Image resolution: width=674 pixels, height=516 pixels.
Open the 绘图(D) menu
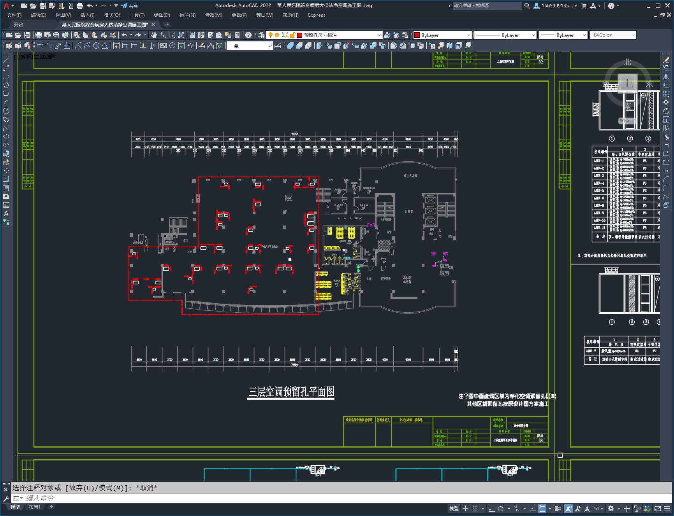[x=162, y=15]
